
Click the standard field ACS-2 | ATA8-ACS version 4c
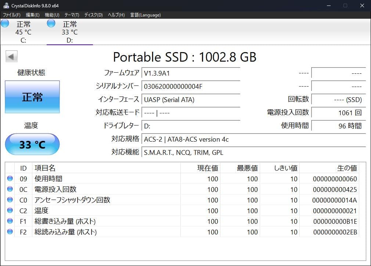(x=254, y=139)
